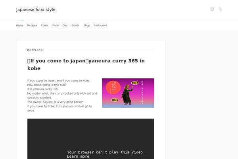Viewport: 238px width, 159px height.
Task: Go to the Restaurant menu item
Action: click(100, 25)
